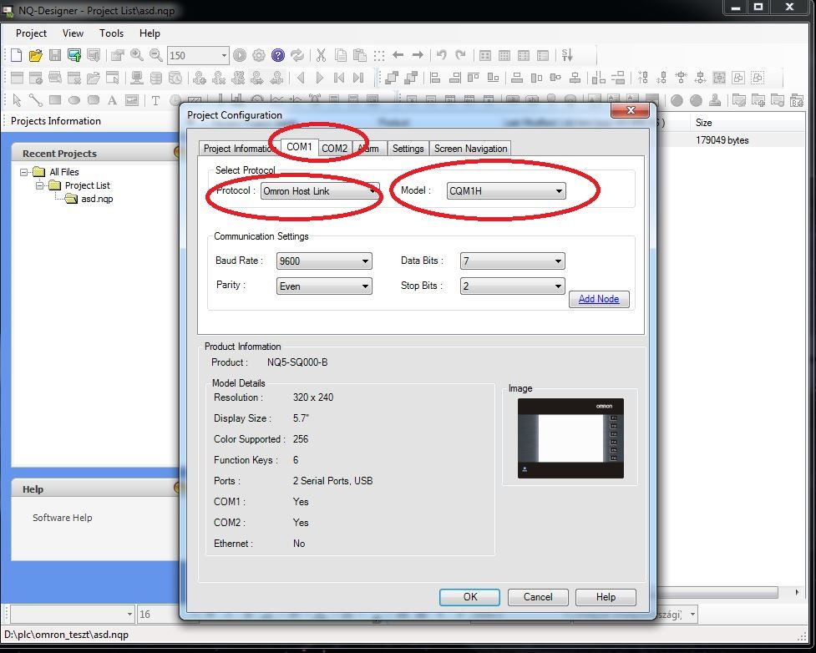Image resolution: width=816 pixels, height=653 pixels.
Task: Click the S/T down-arrow toolbar icon
Action: click(567, 54)
